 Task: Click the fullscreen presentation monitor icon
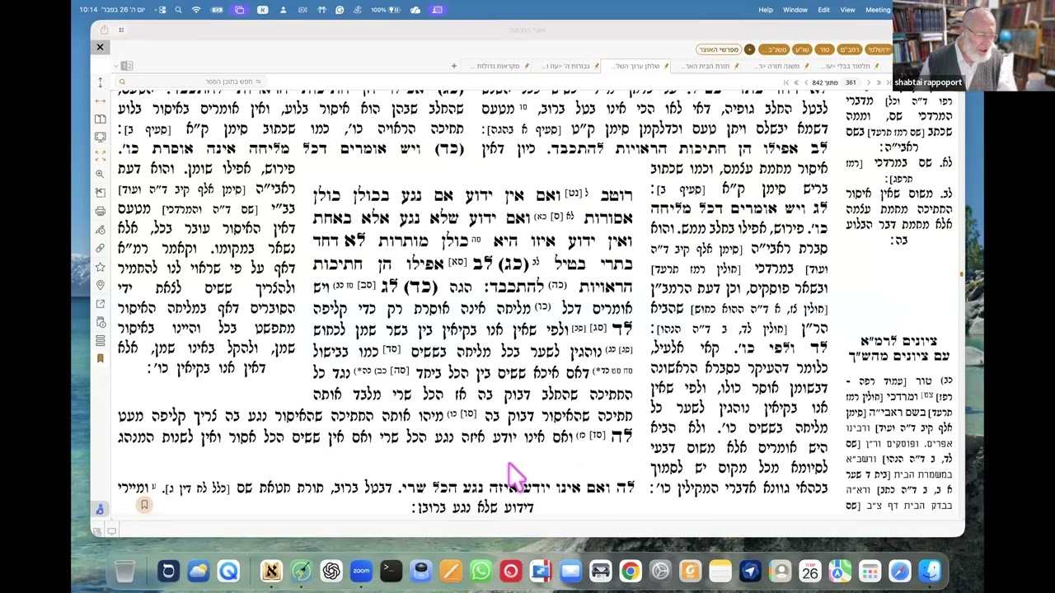tap(100, 137)
